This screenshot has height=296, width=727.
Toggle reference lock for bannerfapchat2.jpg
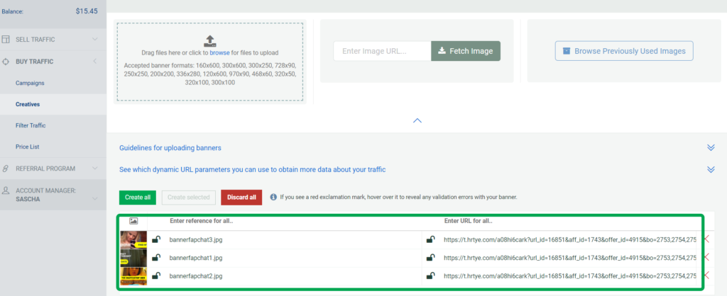click(156, 275)
